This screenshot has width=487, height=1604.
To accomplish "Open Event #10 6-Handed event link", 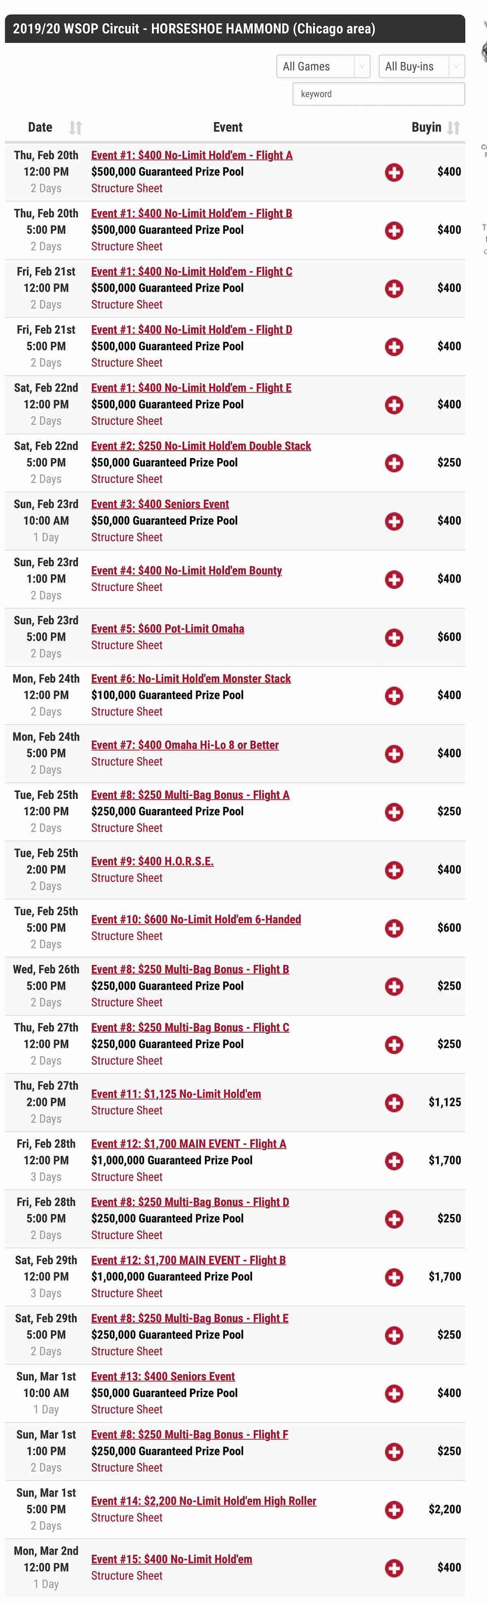I will (196, 919).
